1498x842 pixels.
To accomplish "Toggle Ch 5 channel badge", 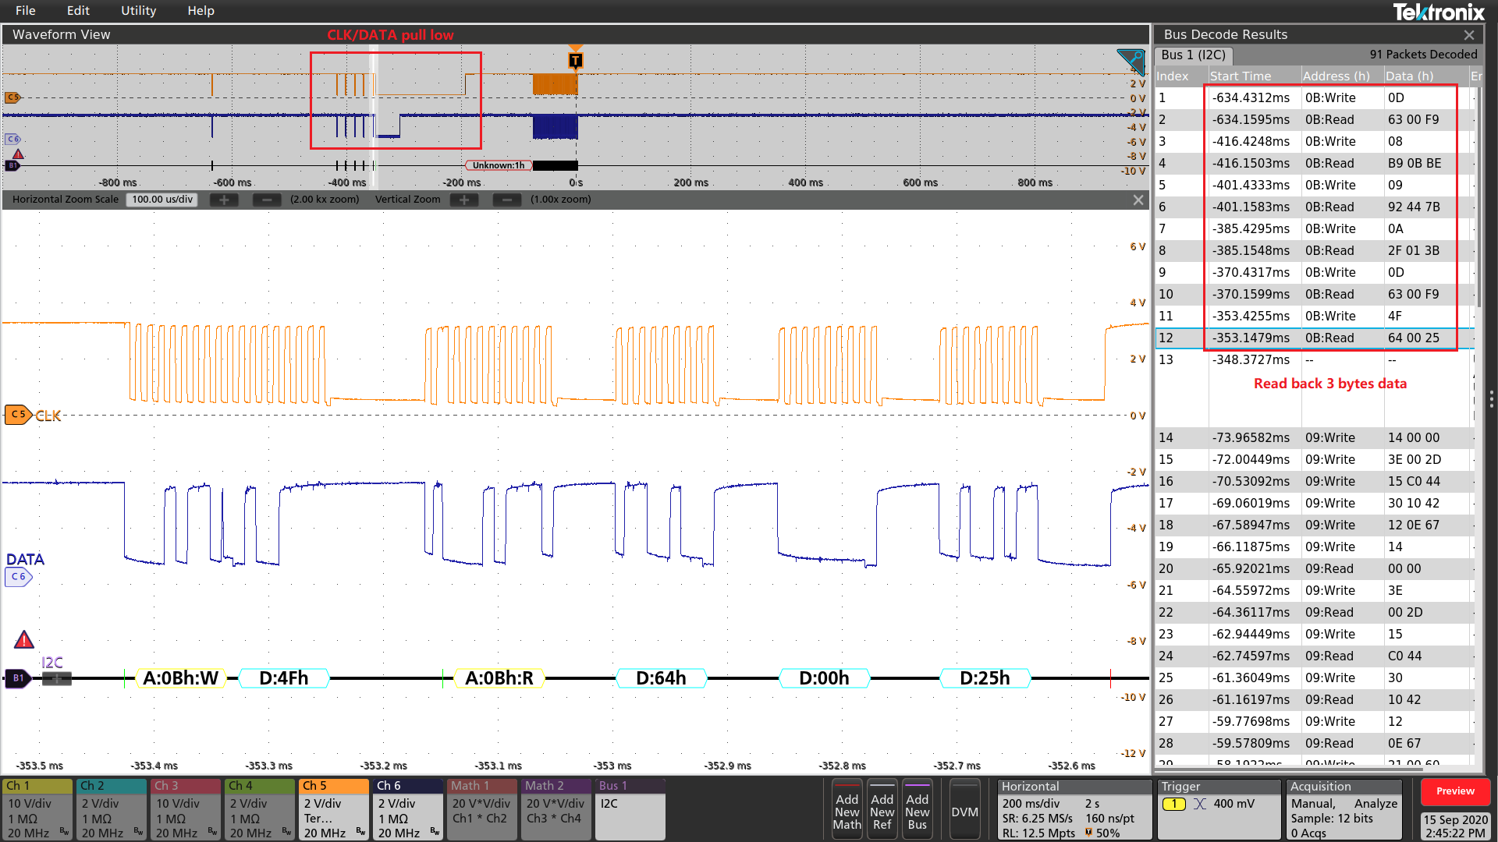I will 335,809.
